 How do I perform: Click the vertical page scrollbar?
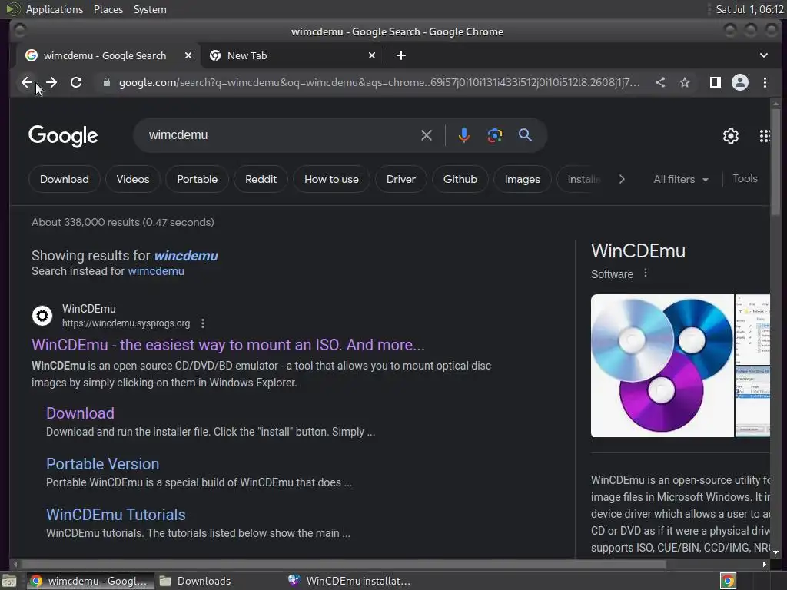(x=776, y=161)
